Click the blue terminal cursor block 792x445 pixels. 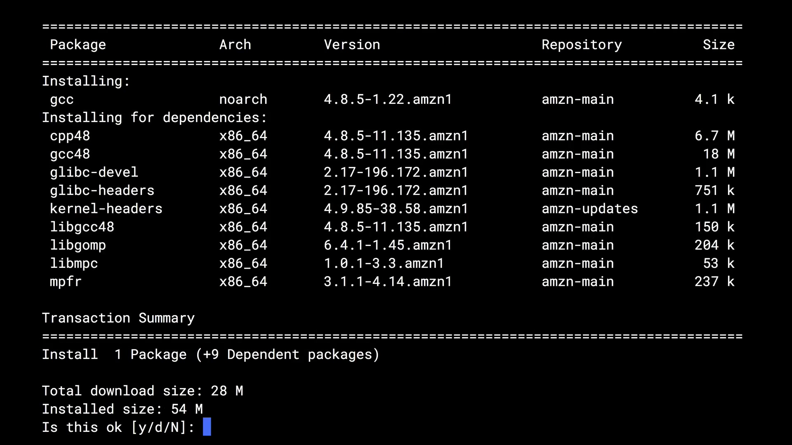tap(207, 427)
